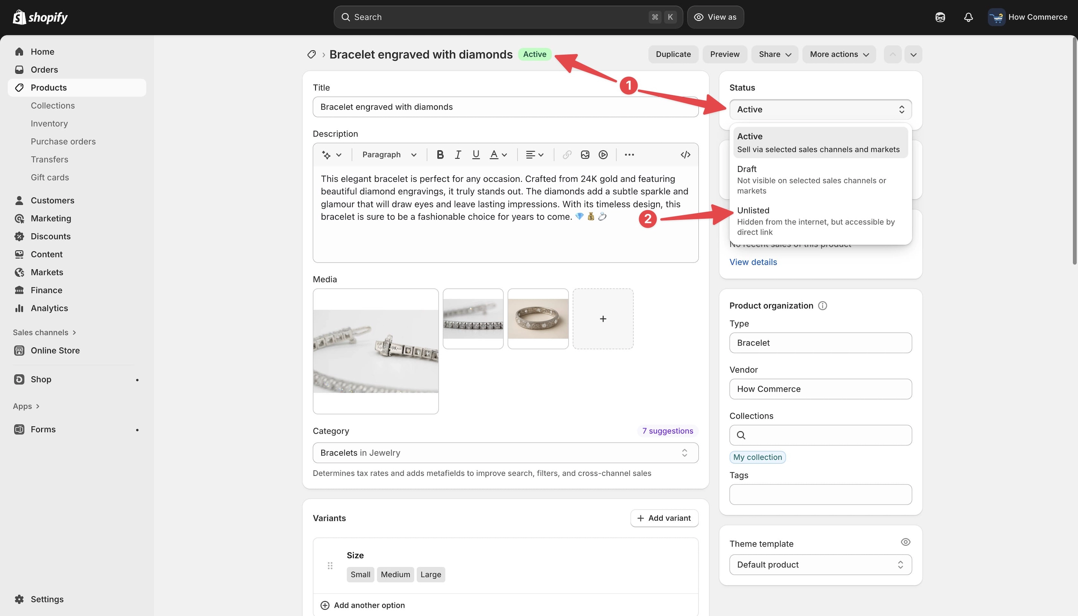Viewport: 1078px width, 616px height.
Task: Open the text alignment dropdown
Action: [535, 155]
